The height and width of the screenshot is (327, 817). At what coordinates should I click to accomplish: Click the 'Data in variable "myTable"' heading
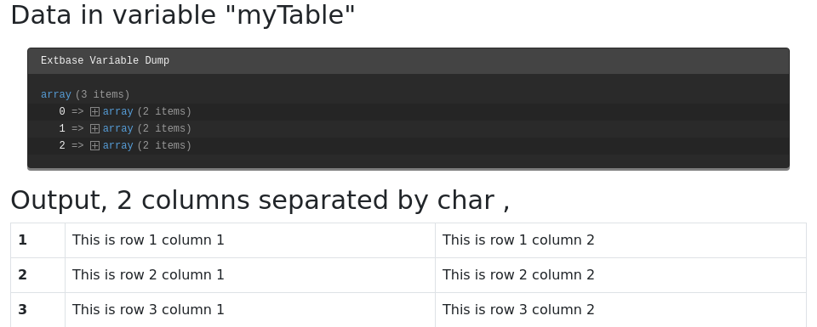(x=183, y=14)
